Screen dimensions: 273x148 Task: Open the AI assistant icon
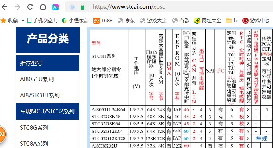pos(55,7)
